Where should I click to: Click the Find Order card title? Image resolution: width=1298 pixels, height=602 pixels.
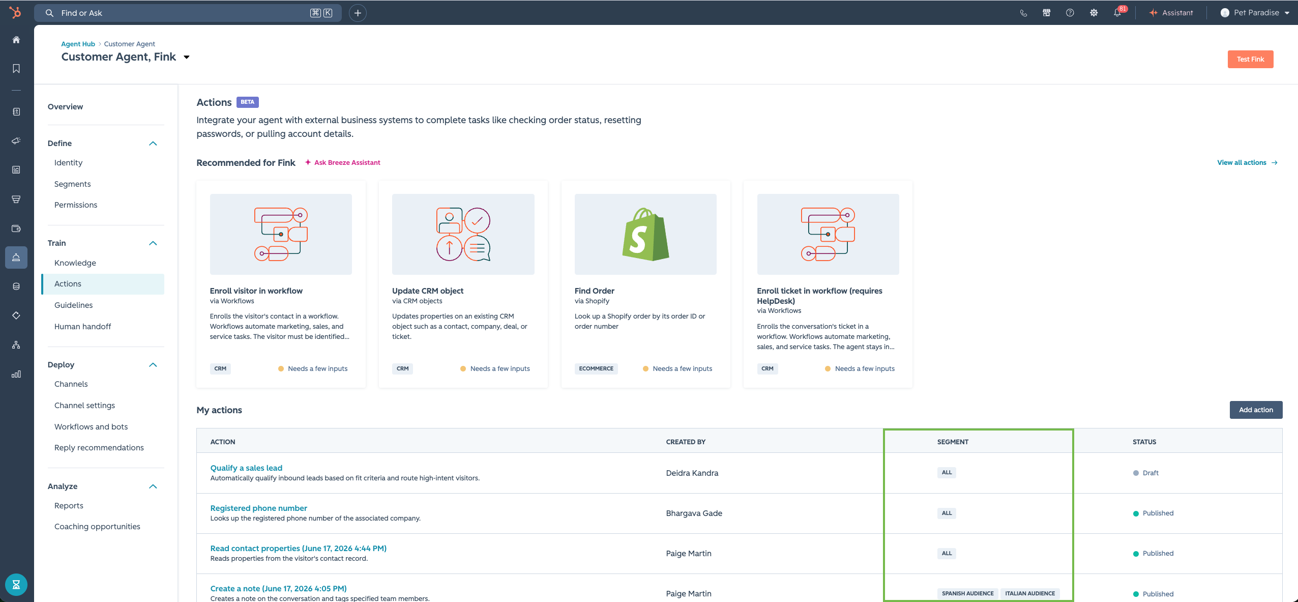(x=595, y=291)
